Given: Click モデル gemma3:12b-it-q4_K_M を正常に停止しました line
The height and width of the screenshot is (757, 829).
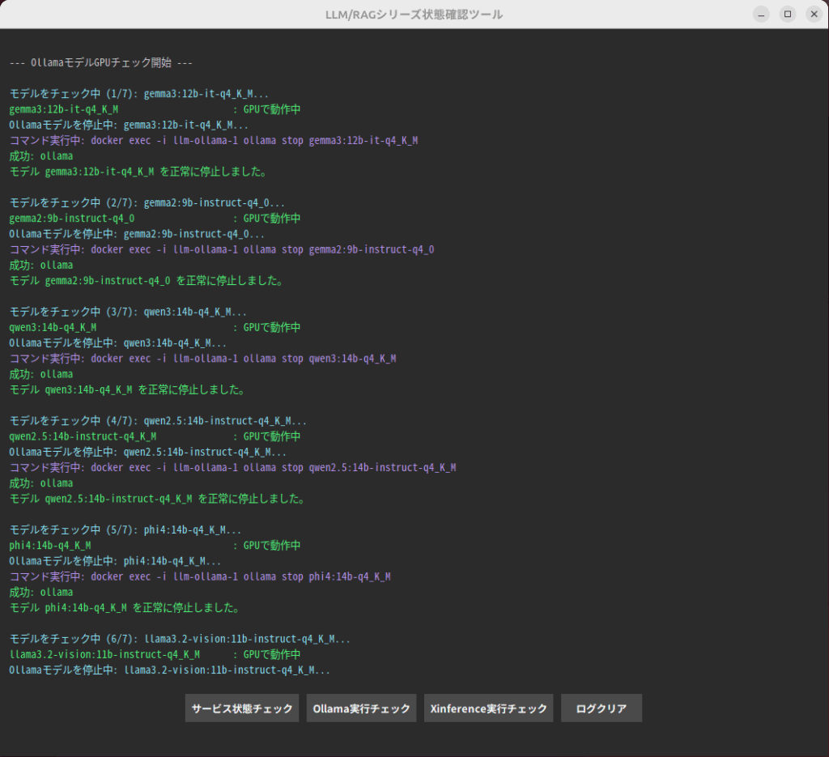Looking at the screenshot, I should coord(139,172).
